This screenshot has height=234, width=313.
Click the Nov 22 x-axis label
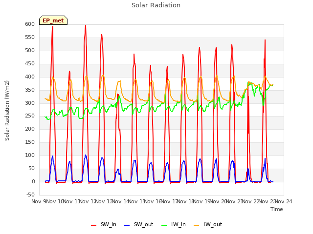251,201
